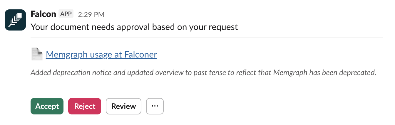
Task: Open the ellipsis more options button
Action: 155,106
